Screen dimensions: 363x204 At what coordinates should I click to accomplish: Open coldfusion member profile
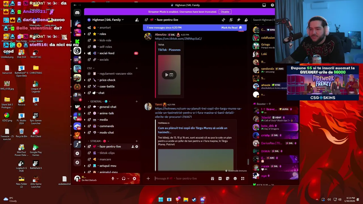264,38
